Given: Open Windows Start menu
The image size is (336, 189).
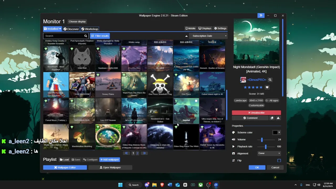Looking at the screenshot, I should [x=120, y=185].
